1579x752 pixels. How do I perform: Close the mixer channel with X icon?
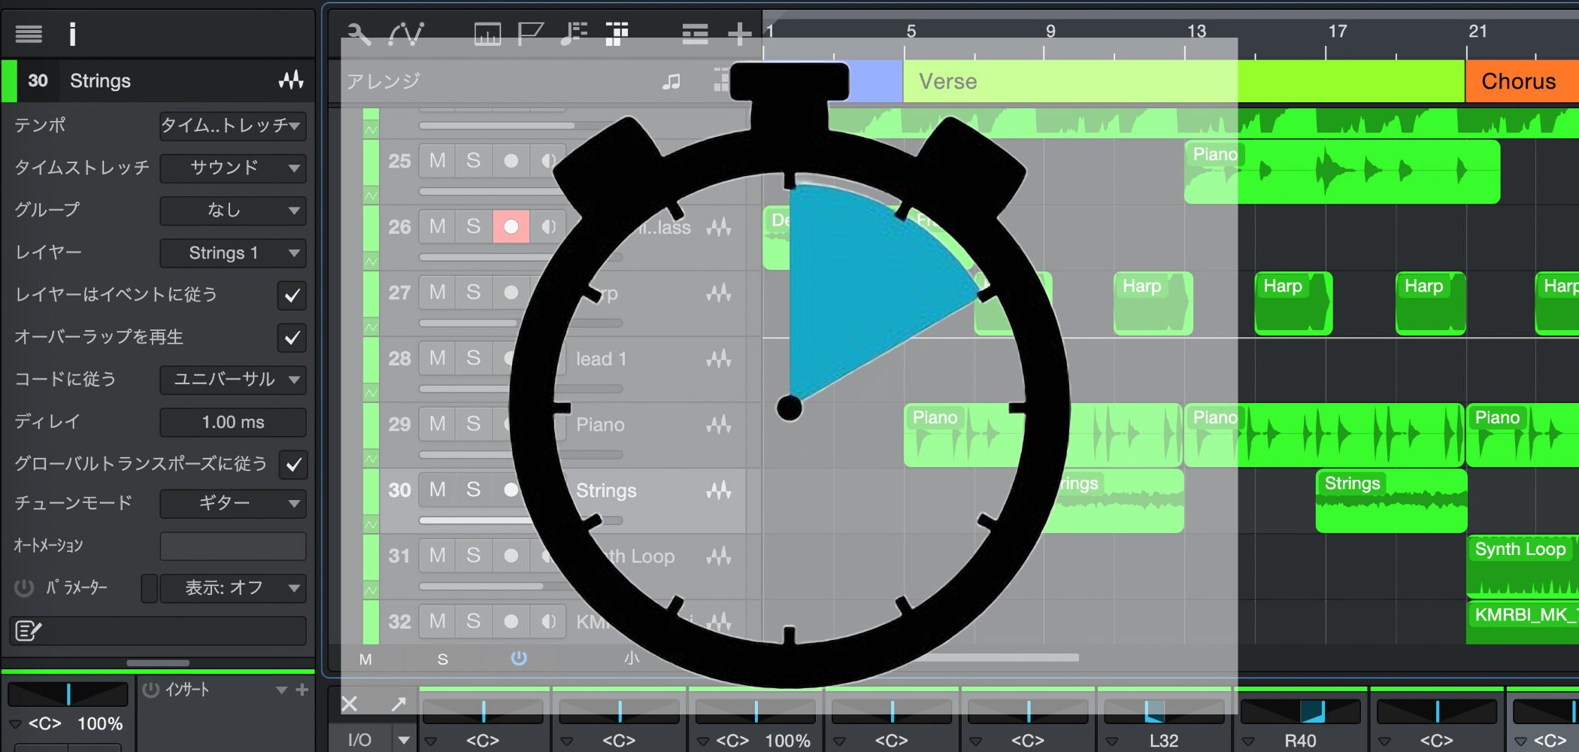click(x=350, y=704)
